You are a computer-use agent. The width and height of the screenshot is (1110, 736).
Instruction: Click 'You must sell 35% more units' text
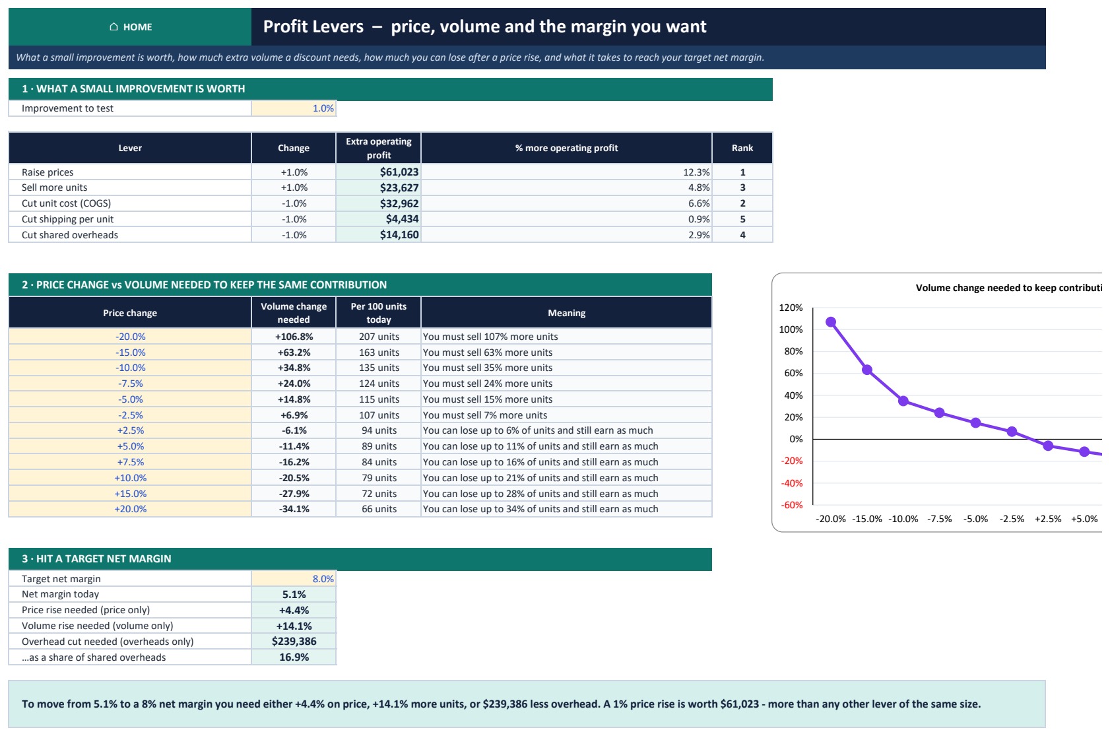coord(488,368)
